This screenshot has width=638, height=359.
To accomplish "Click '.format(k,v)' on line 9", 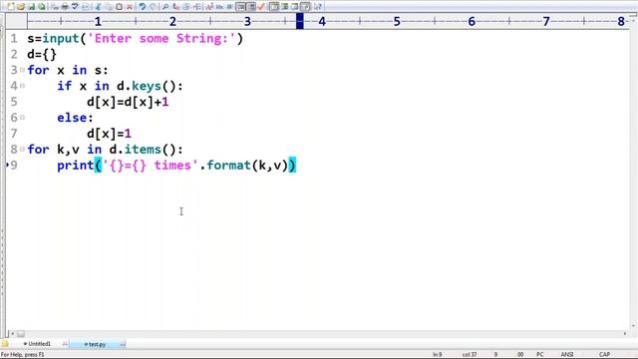I will click(243, 166).
